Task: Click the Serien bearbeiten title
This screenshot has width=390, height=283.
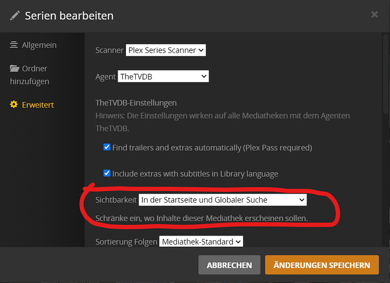Action: 69,16
